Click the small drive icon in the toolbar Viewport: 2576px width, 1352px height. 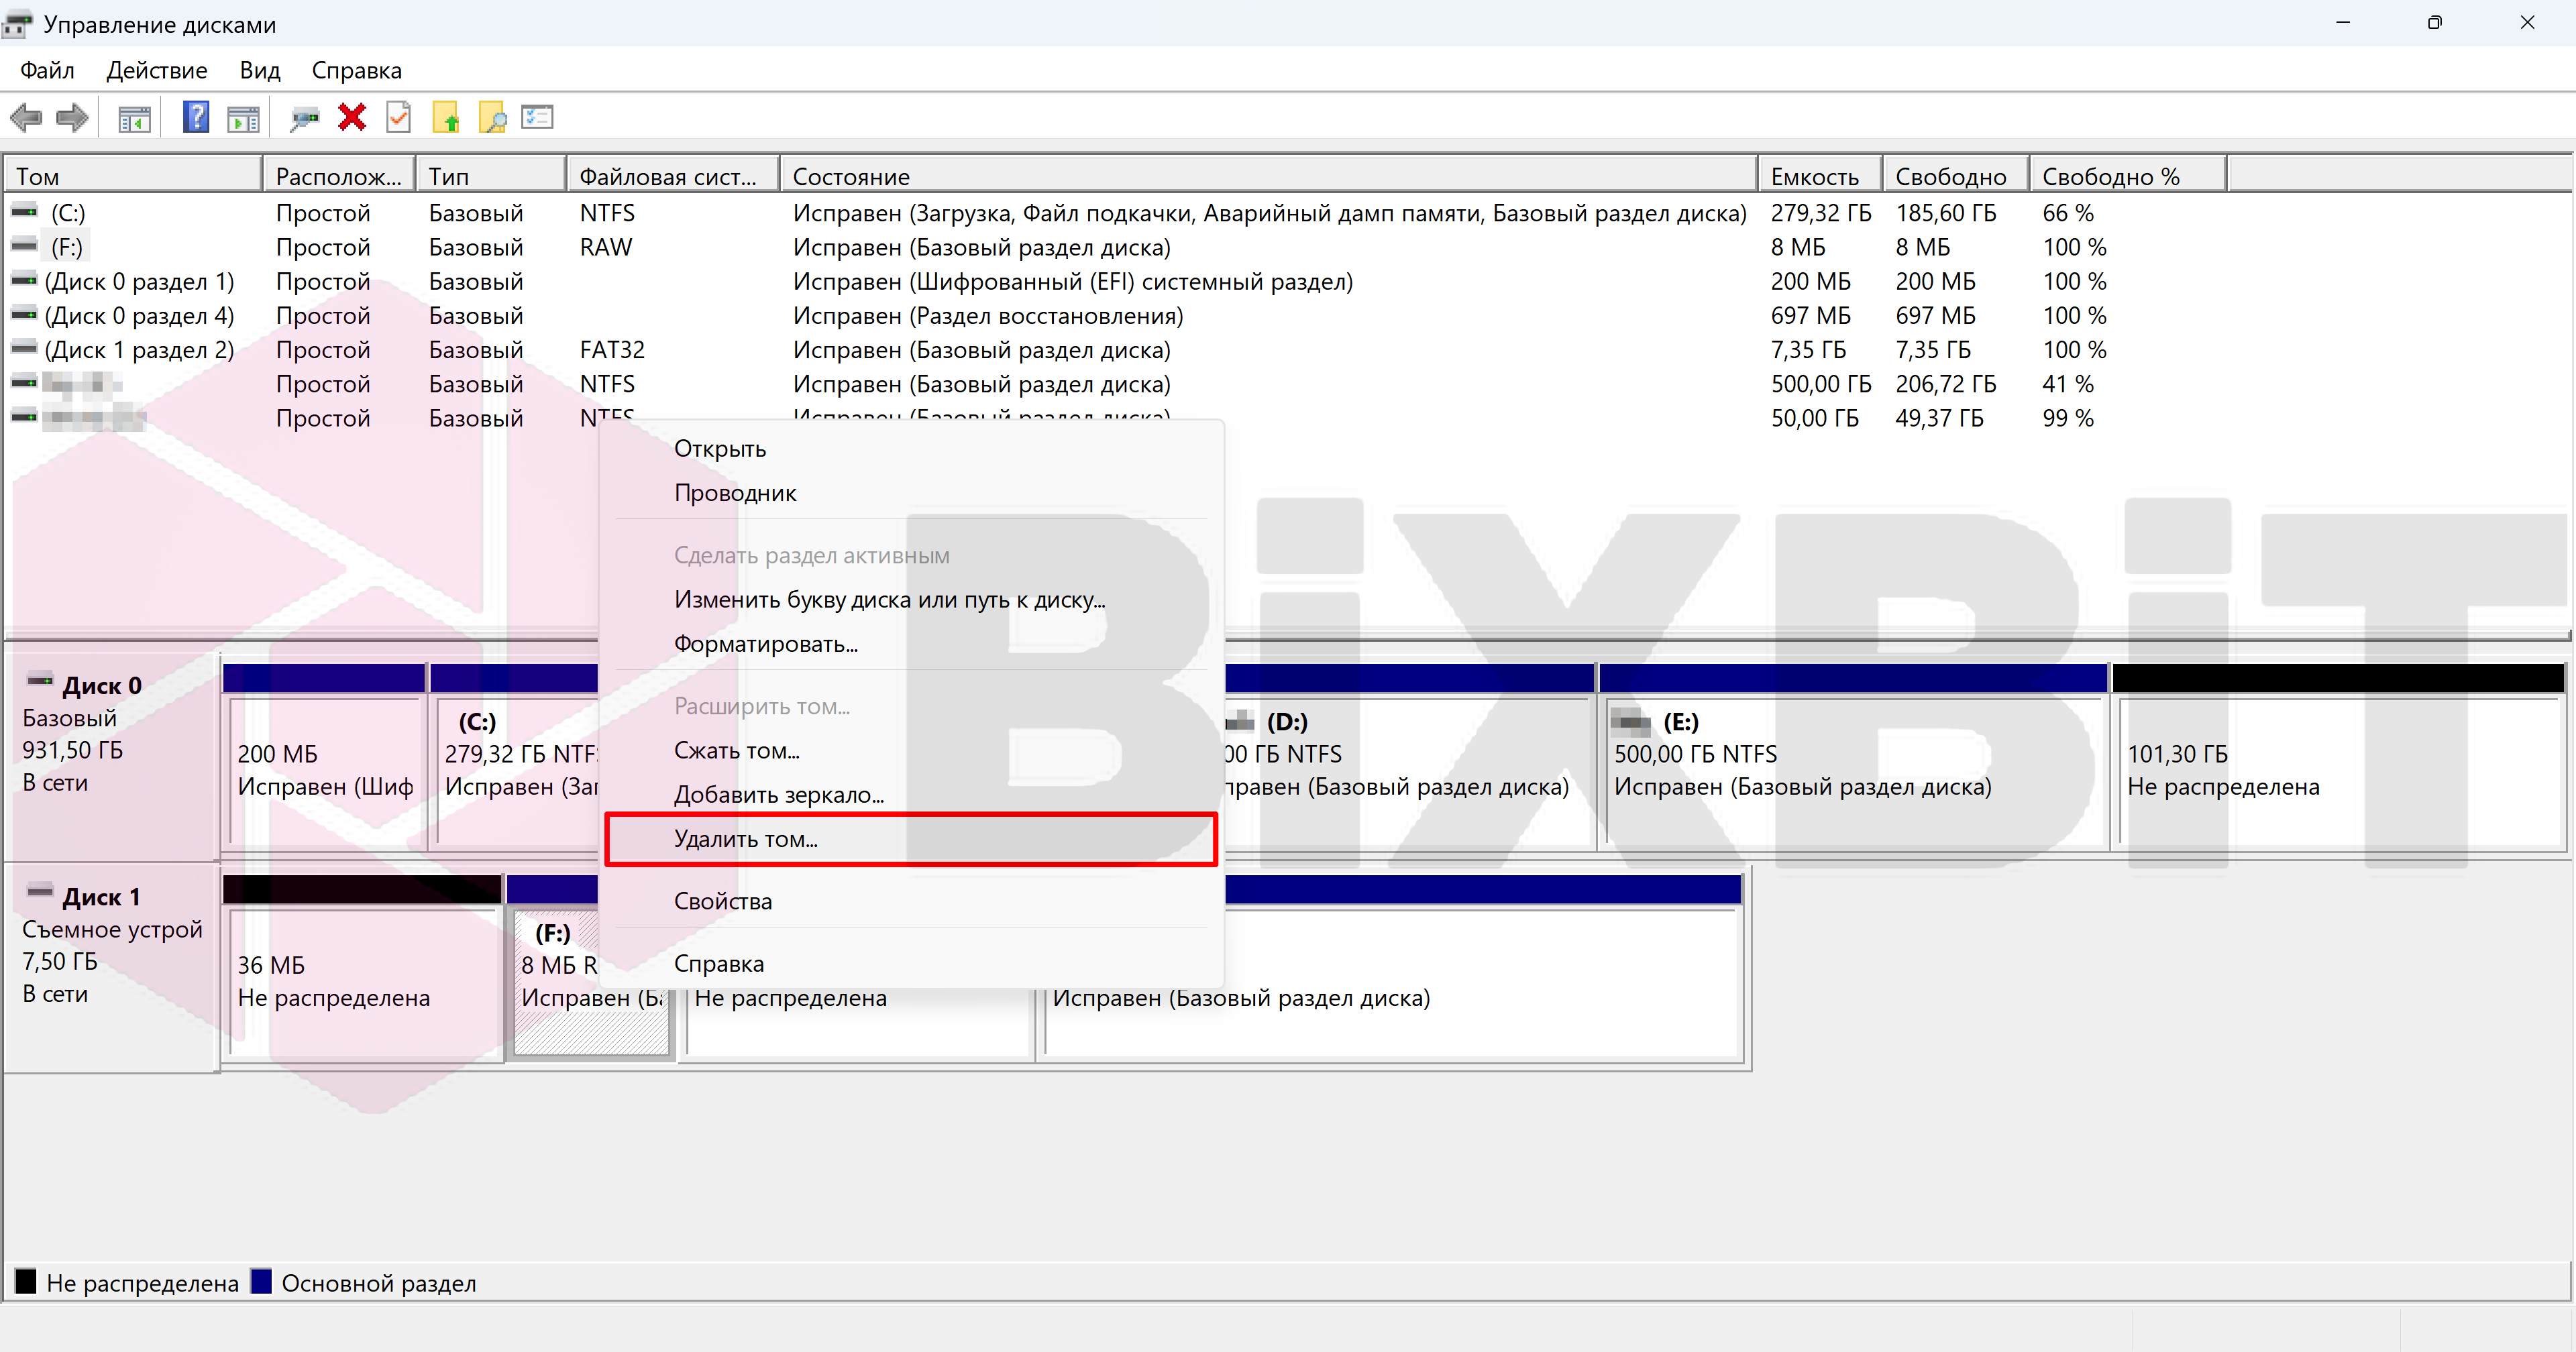pyautogui.click(x=304, y=119)
